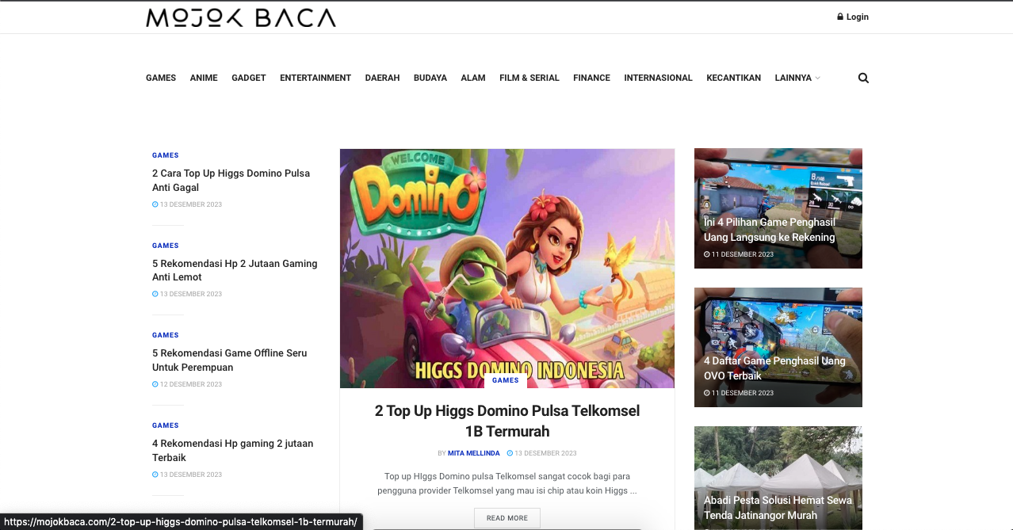The image size is (1013, 530).
Task: Go to FILM & SERIAL category
Action: [x=529, y=78]
